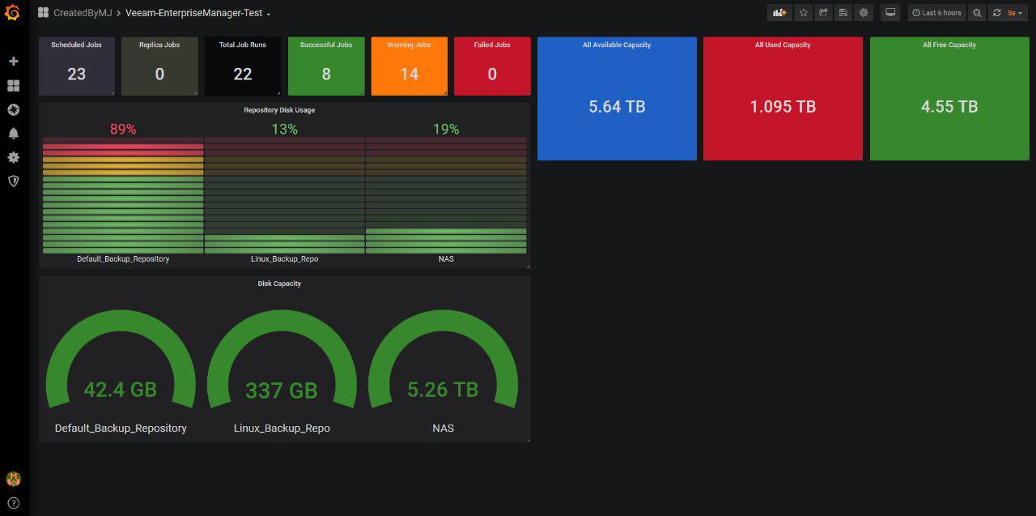This screenshot has height=516, width=1036.
Task: Open the All Free Capacity panel title
Action: (x=949, y=45)
